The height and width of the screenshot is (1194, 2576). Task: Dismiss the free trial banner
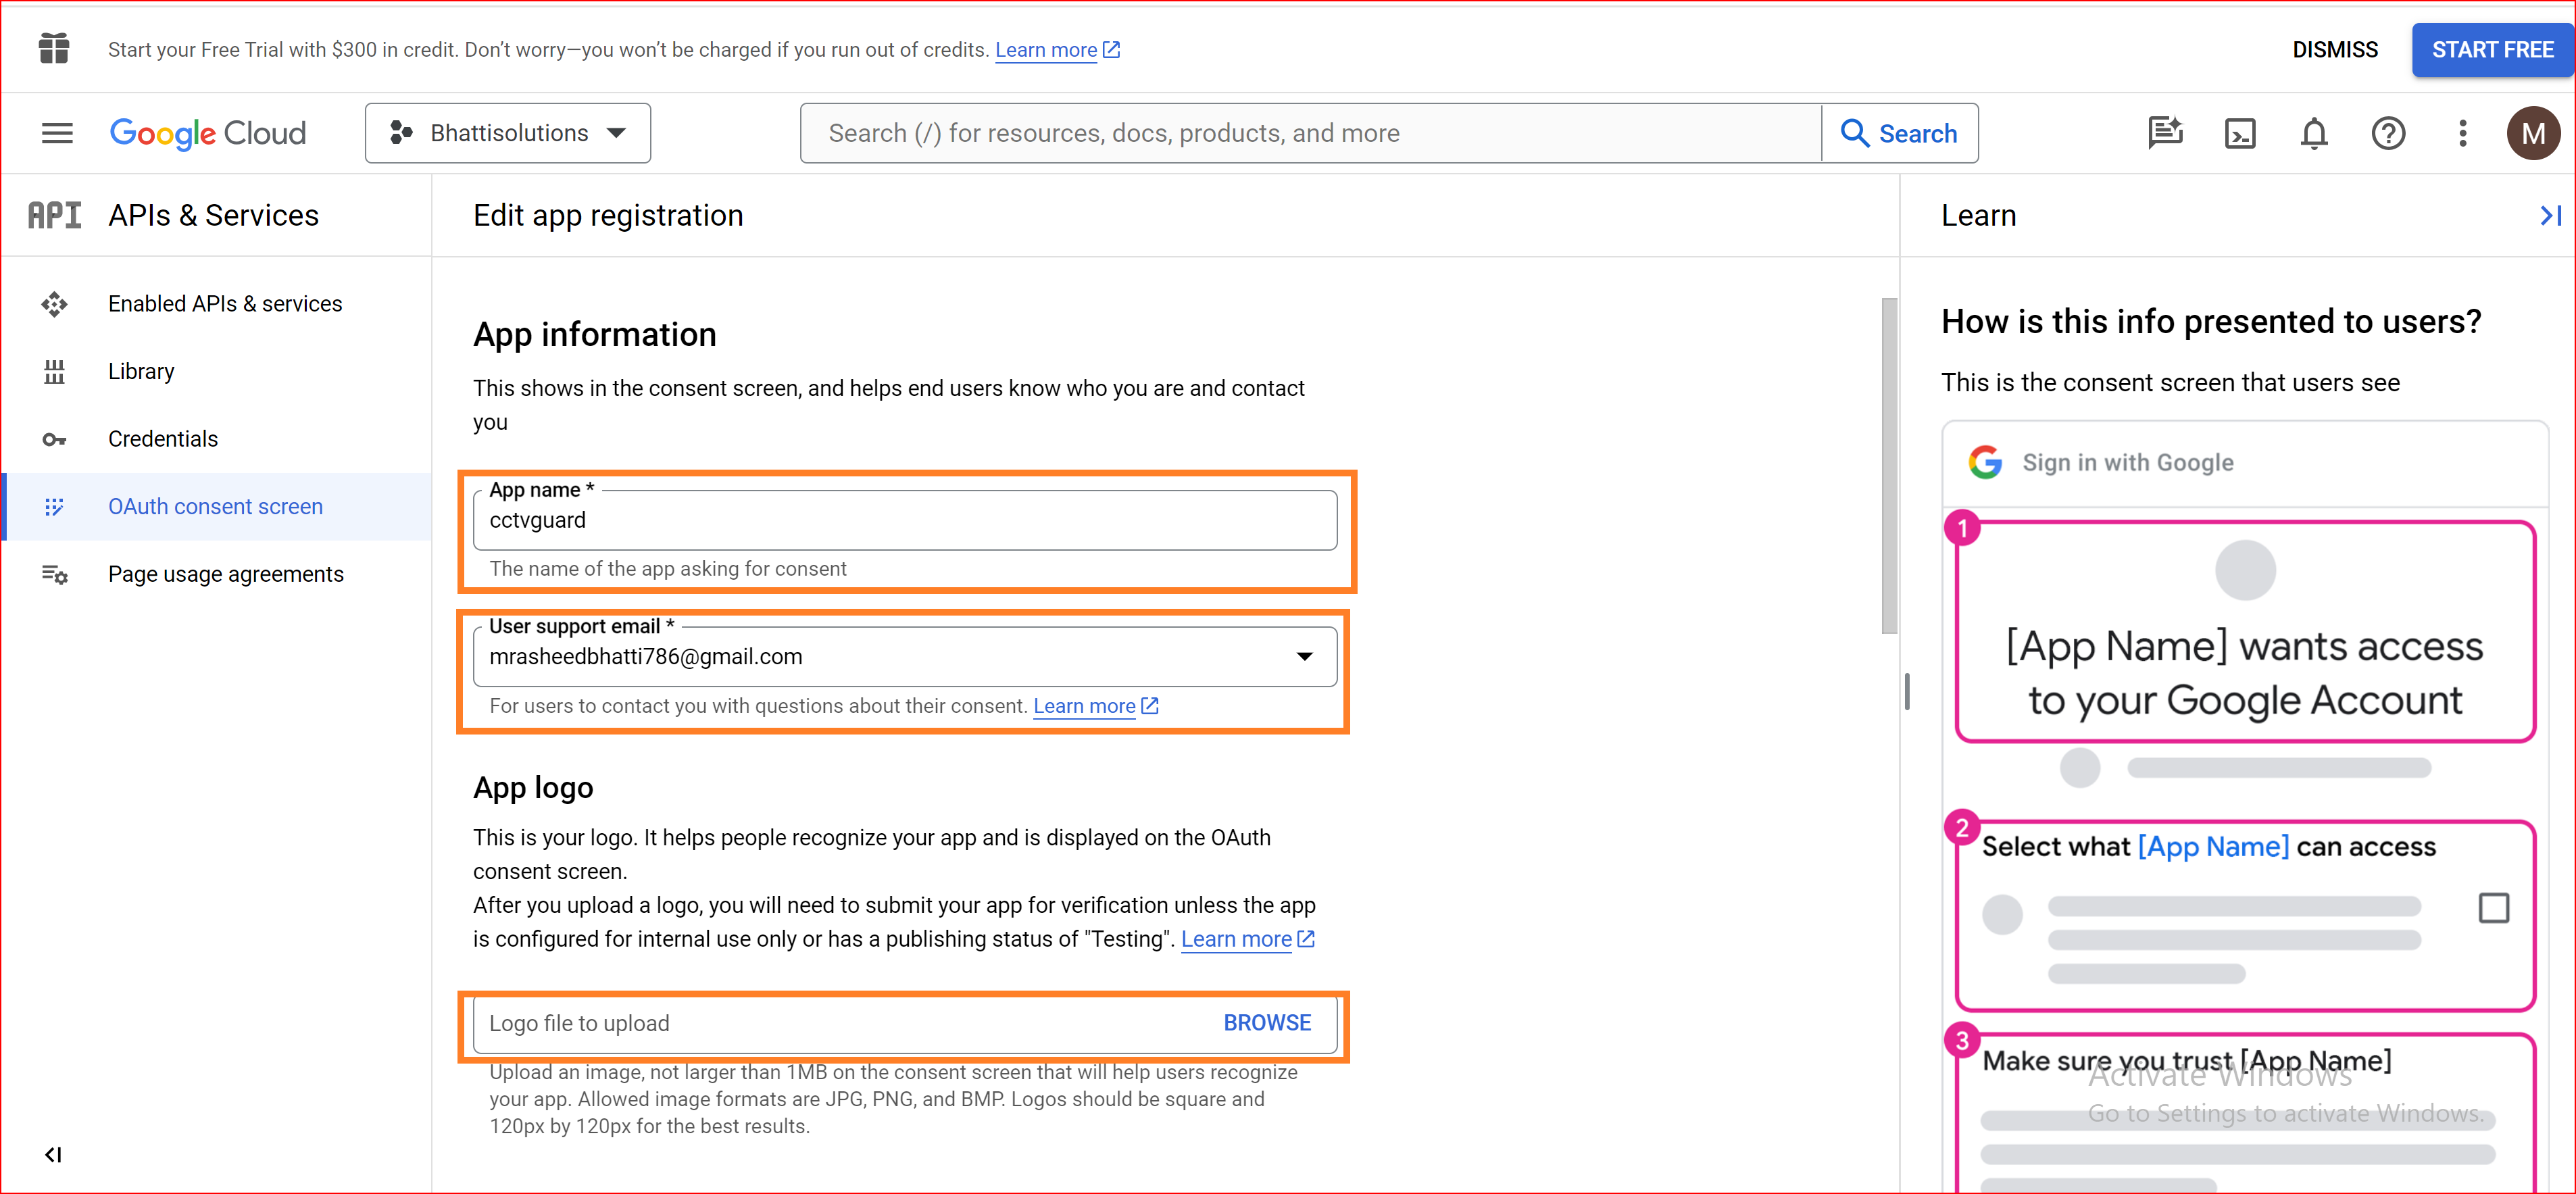coord(2334,50)
